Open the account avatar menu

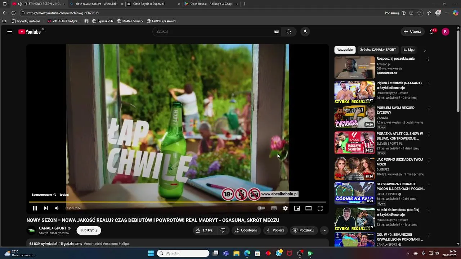coord(446,32)
